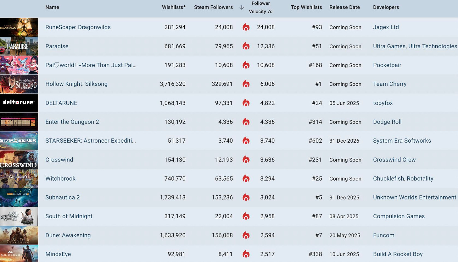Click the flame icon in the Paradise row

246,46
